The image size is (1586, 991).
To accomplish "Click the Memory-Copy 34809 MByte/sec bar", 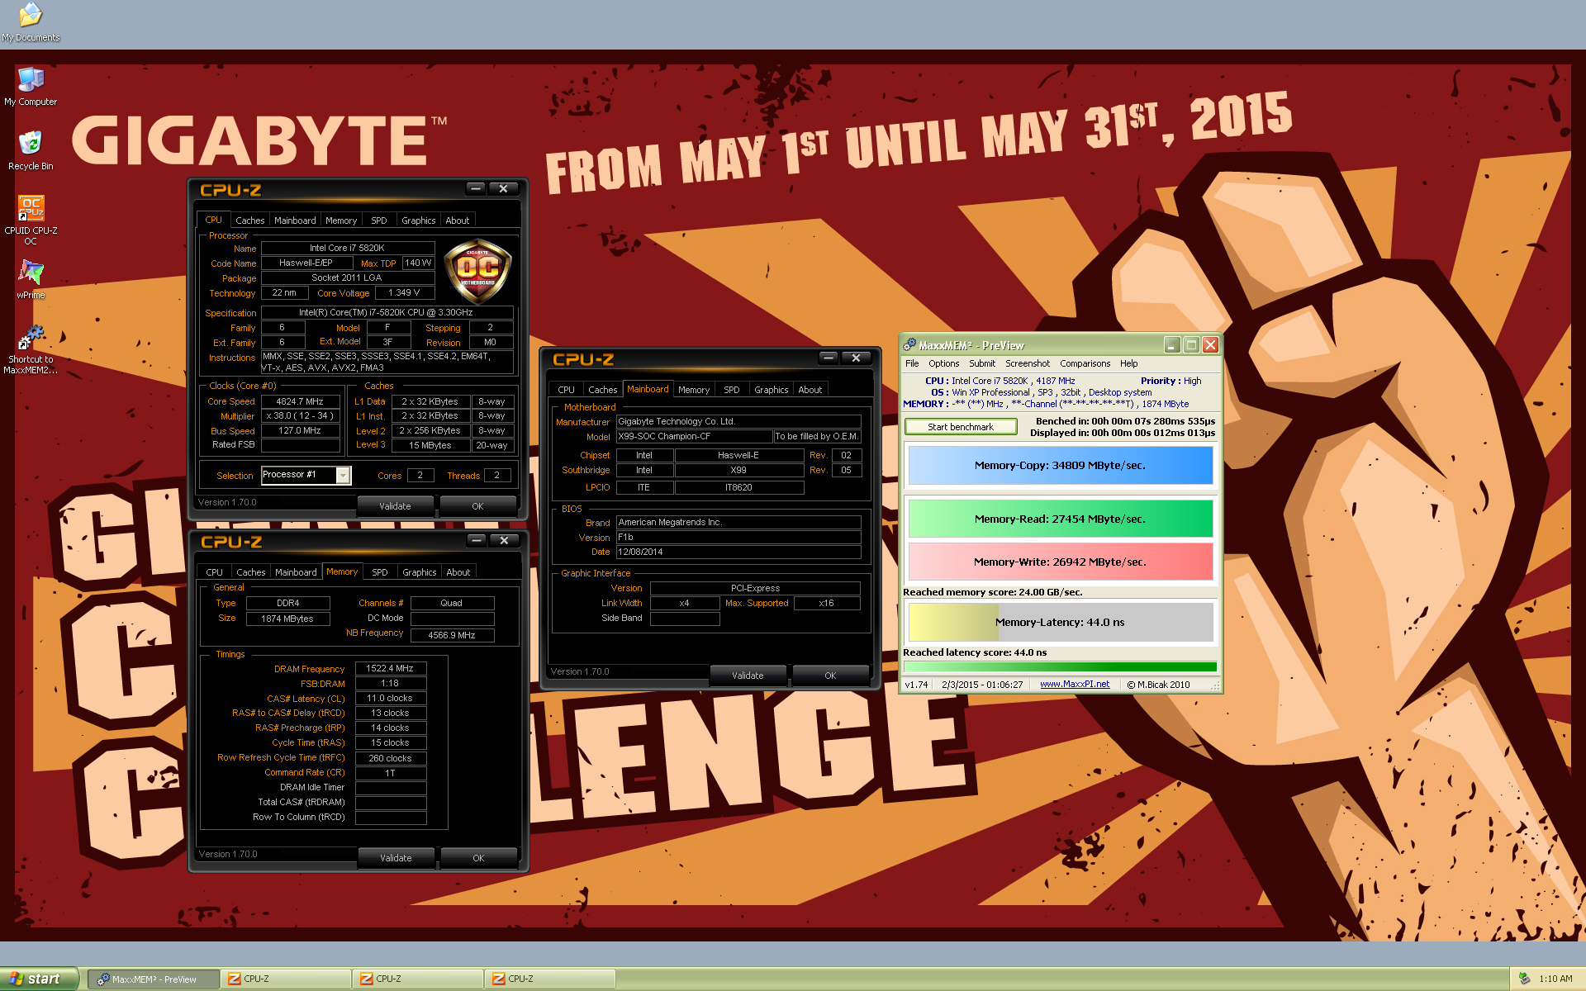I will pos(1061,465).
